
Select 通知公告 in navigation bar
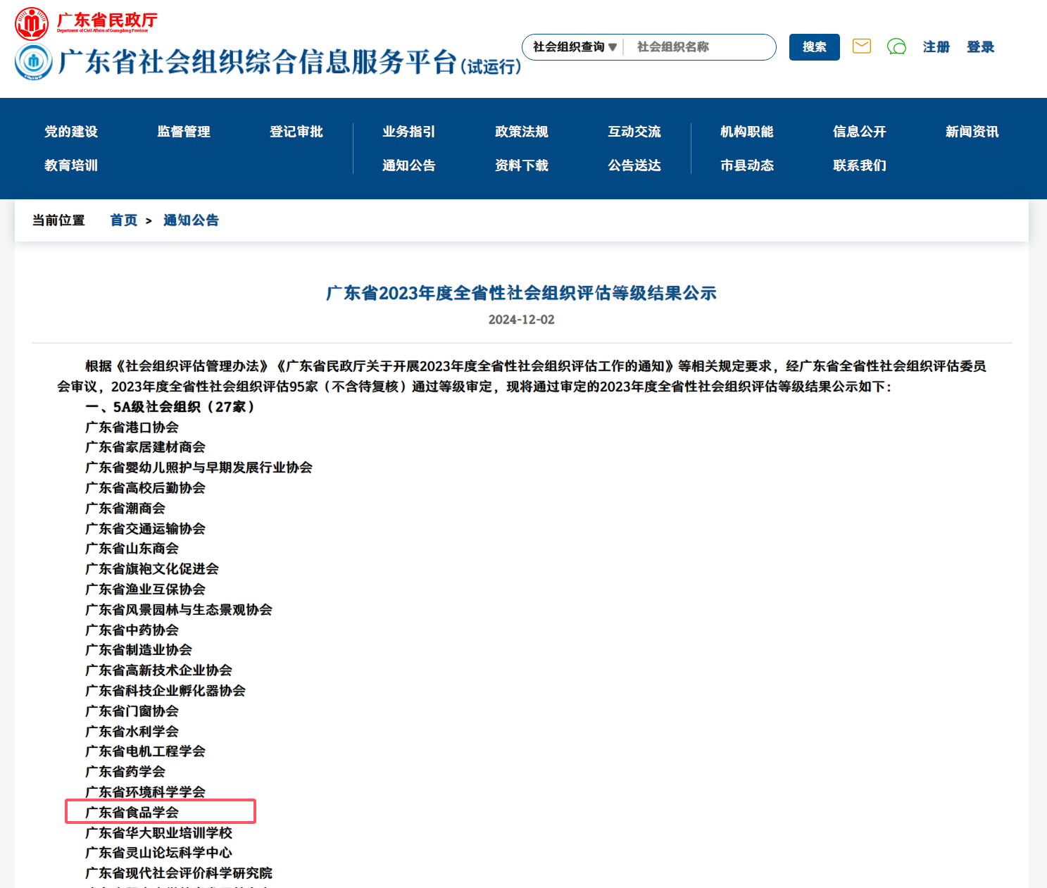pos(409,165)
